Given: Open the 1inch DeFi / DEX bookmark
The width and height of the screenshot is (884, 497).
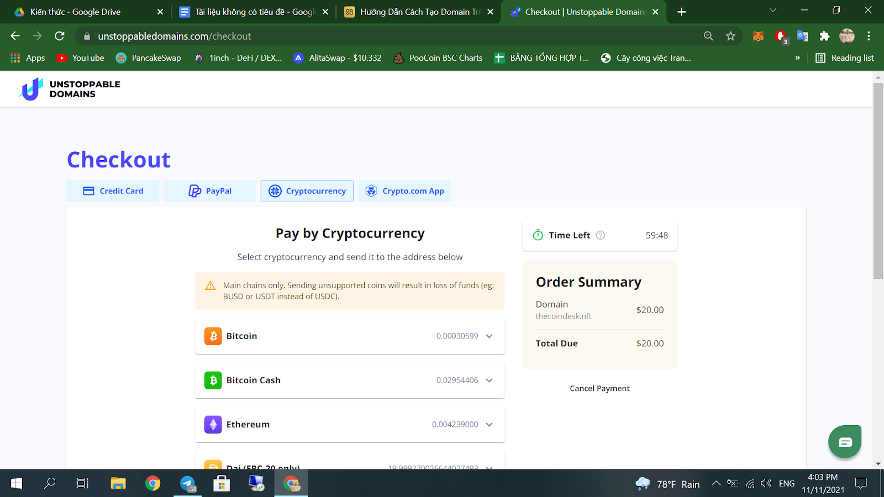Looking at the screenshot, I should tap(238, 58).
